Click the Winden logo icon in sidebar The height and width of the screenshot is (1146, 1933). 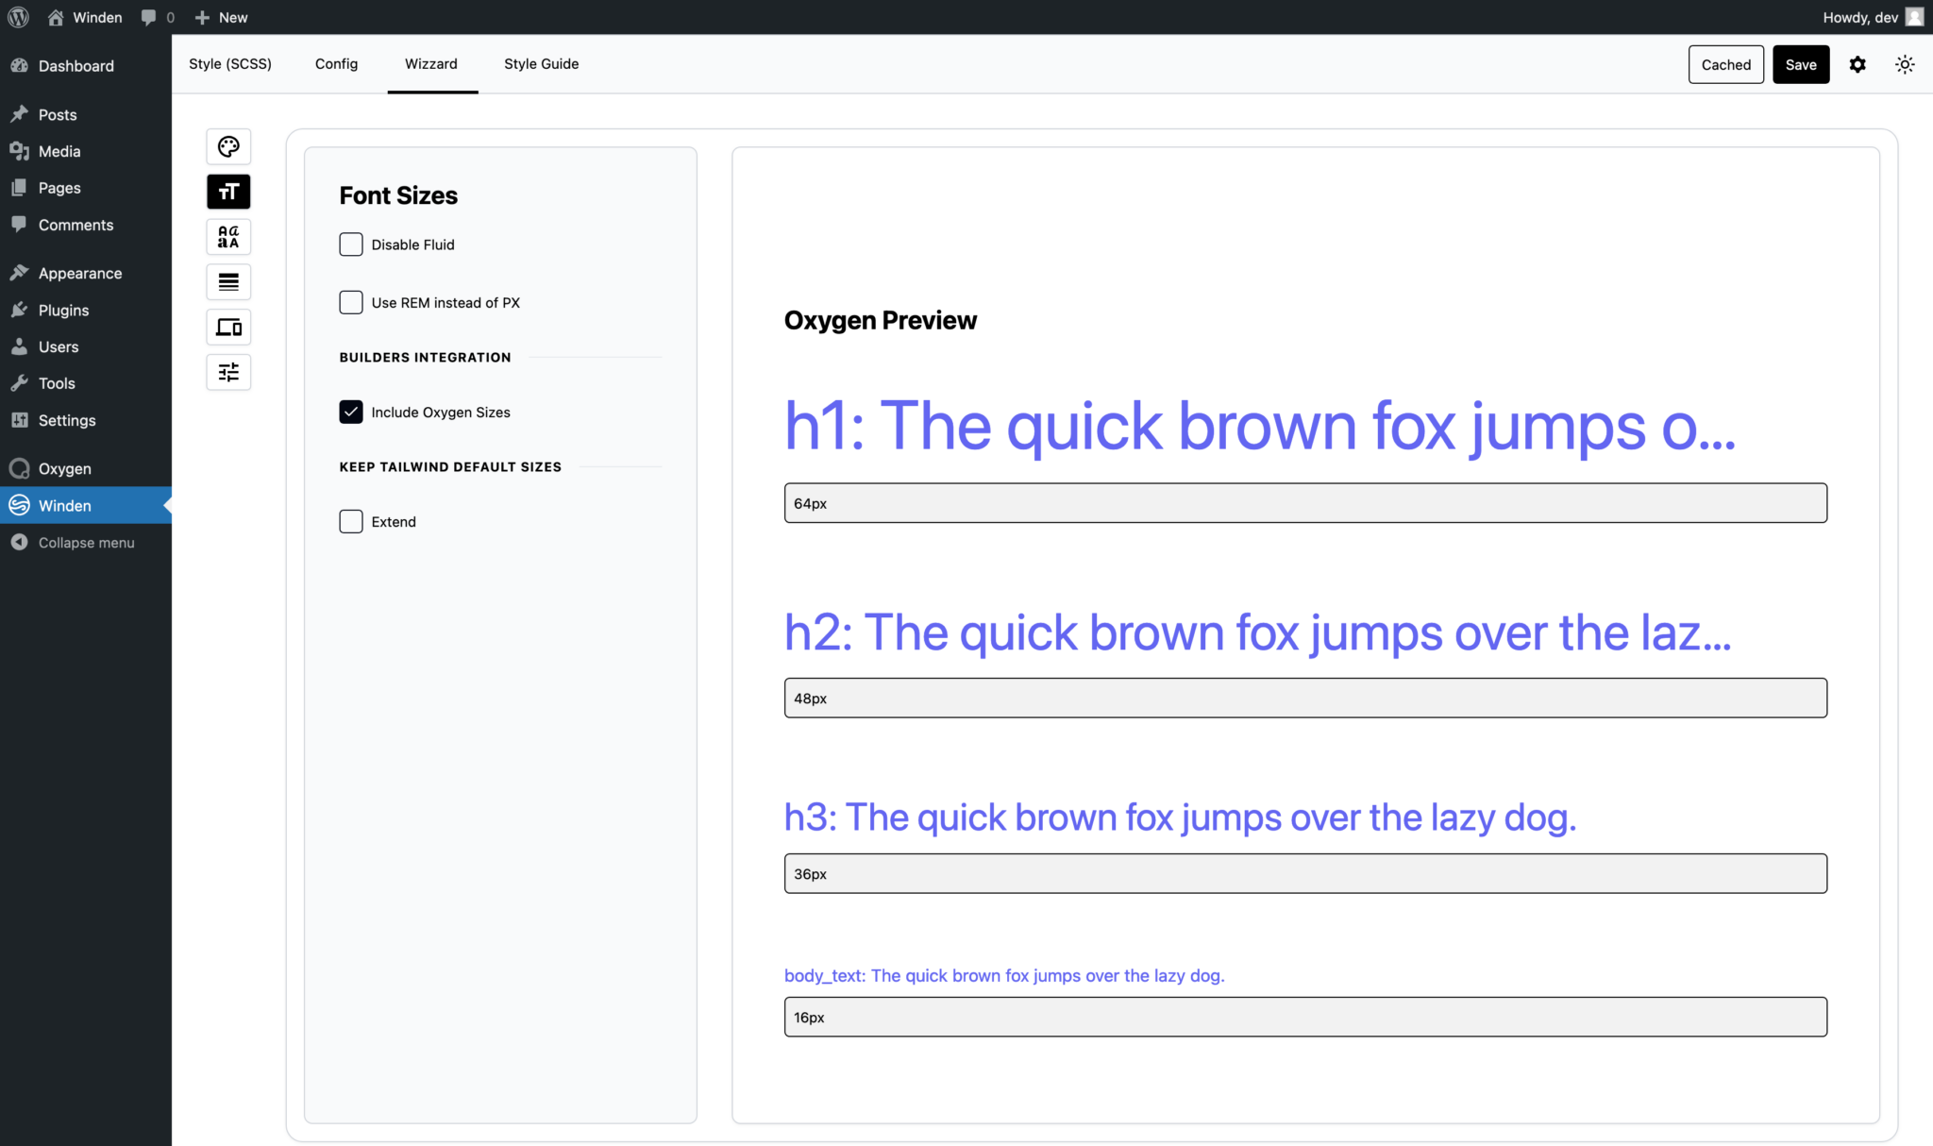point(19,505)
